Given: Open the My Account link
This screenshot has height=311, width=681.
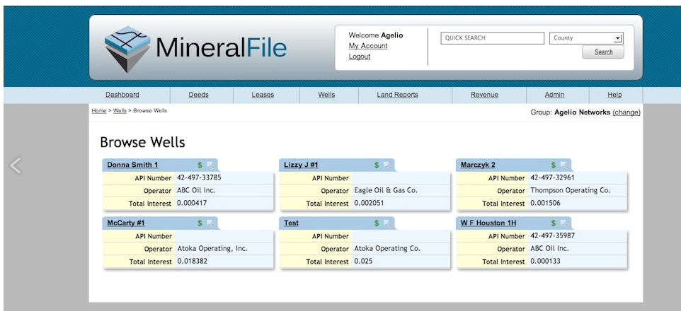Looking at the screenshot, I should [x=368, y=46].
